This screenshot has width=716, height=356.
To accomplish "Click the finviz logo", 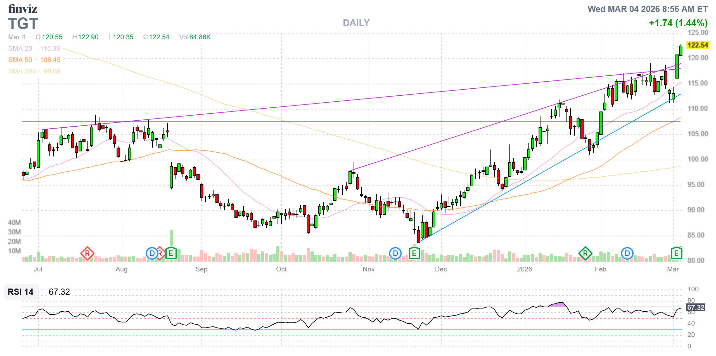I will [x=23, y=9].
